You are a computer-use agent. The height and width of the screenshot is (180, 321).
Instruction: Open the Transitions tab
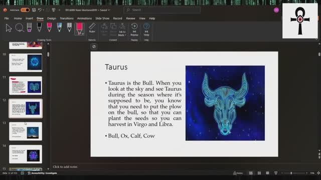(x=67, y=18)
